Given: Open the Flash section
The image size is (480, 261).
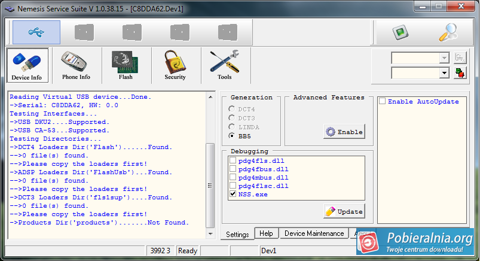Looking at the screenshot, I should [x=126, y=65].
